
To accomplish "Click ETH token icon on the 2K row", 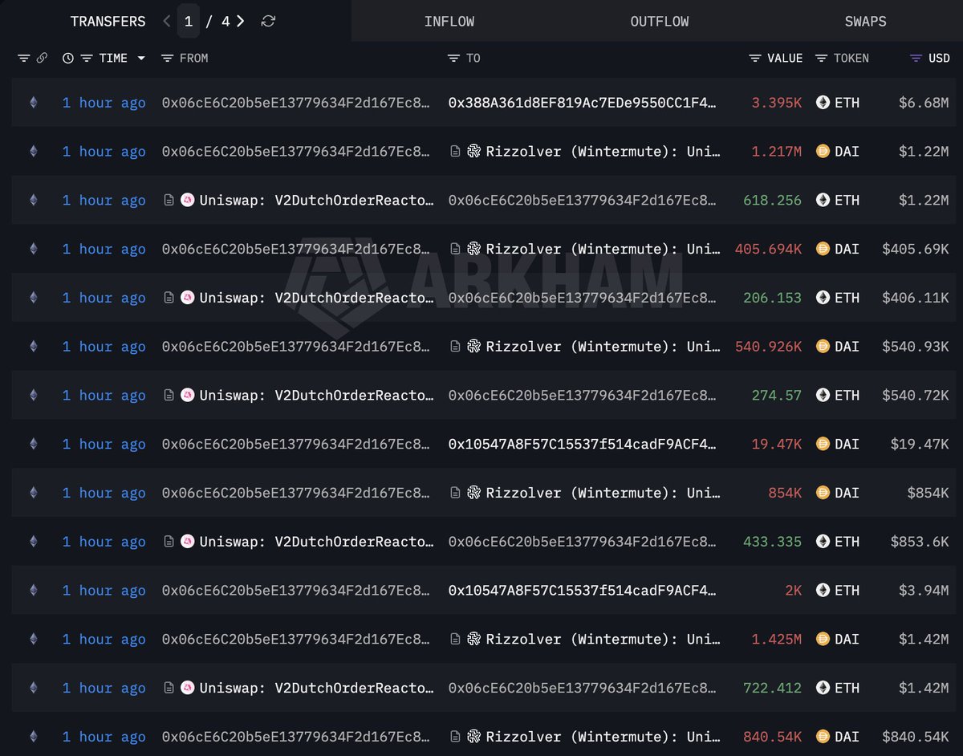I will click(823, 590).
